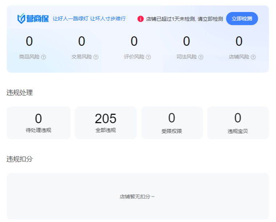This screenshot has height=222, width=276.
Task: Select the 商品风险 label
Action: 29,57
